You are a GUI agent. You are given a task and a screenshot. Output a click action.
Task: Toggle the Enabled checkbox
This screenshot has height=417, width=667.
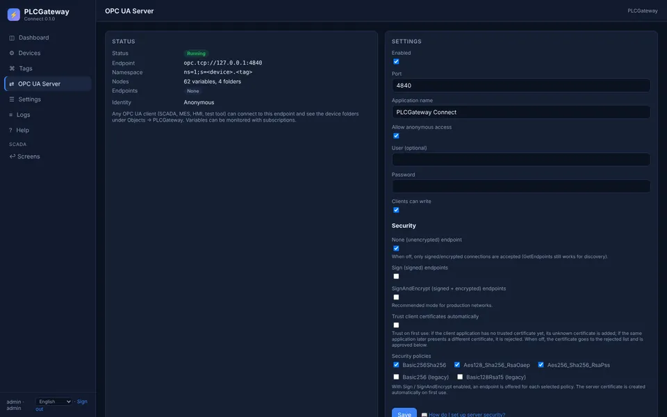pyautogui.click(x=396, y=62)
